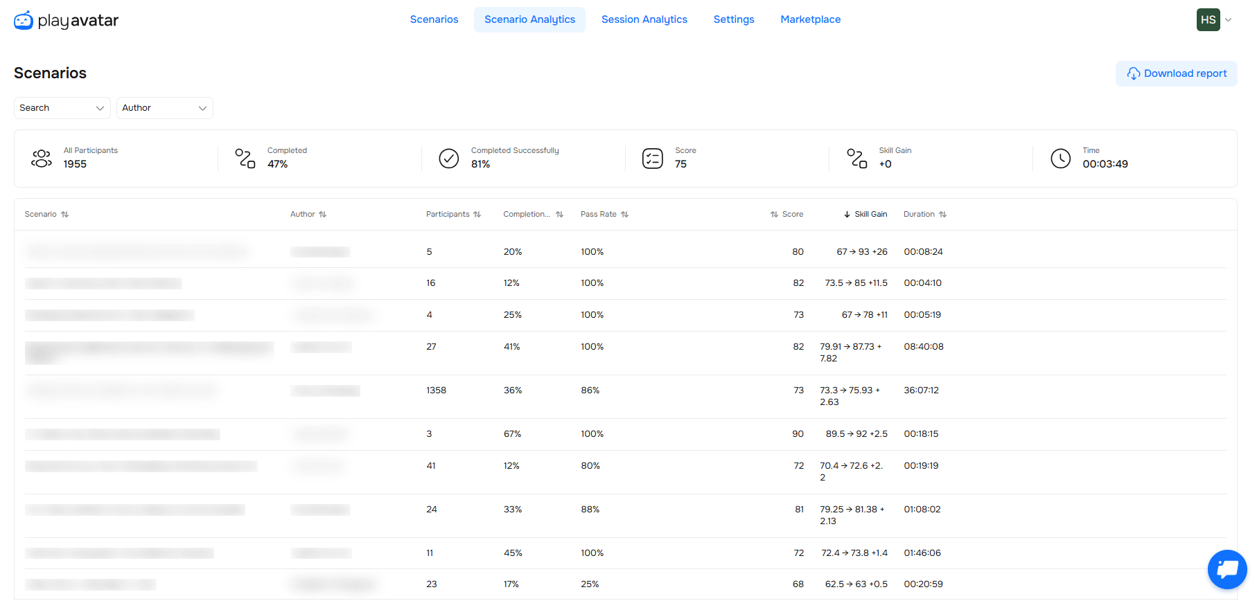The width and height of the screenshot is (1257, 601).
Task: Click the Score checklist icon
Action: (653, 159)
